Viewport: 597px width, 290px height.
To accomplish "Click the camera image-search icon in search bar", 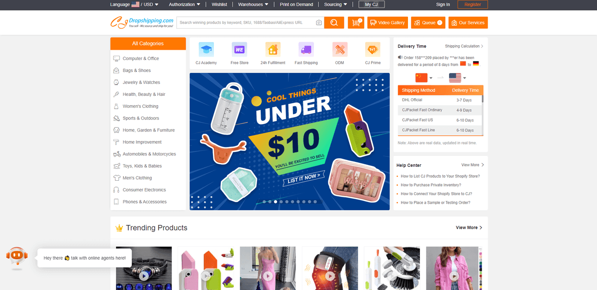I will [319, 23].
